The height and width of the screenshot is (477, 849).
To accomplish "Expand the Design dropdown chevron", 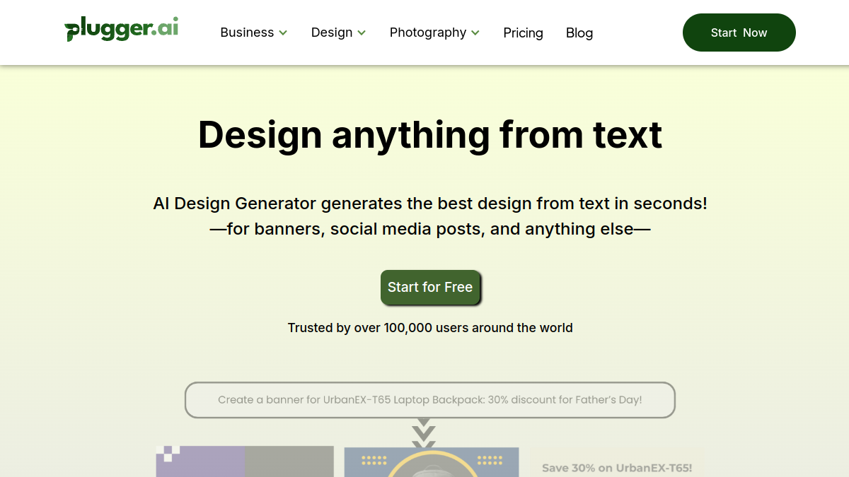I will 362,33.
